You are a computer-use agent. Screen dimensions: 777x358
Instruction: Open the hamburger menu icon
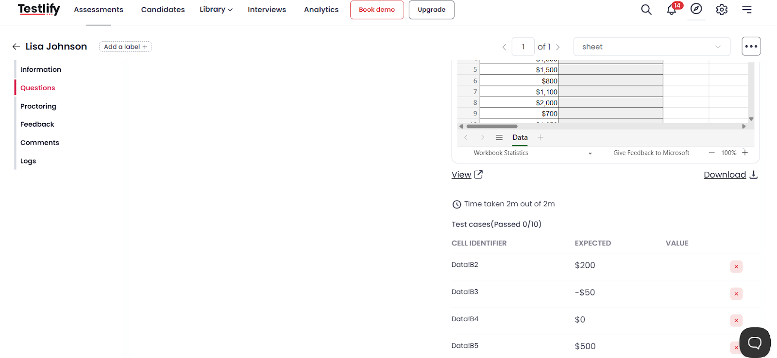pos(747,10)
